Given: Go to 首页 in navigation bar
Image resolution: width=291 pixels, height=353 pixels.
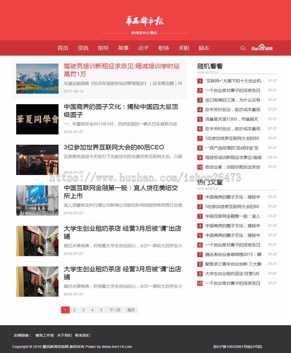Looking at the screenshot, I should pyautogui.click(x=63, y=48).
